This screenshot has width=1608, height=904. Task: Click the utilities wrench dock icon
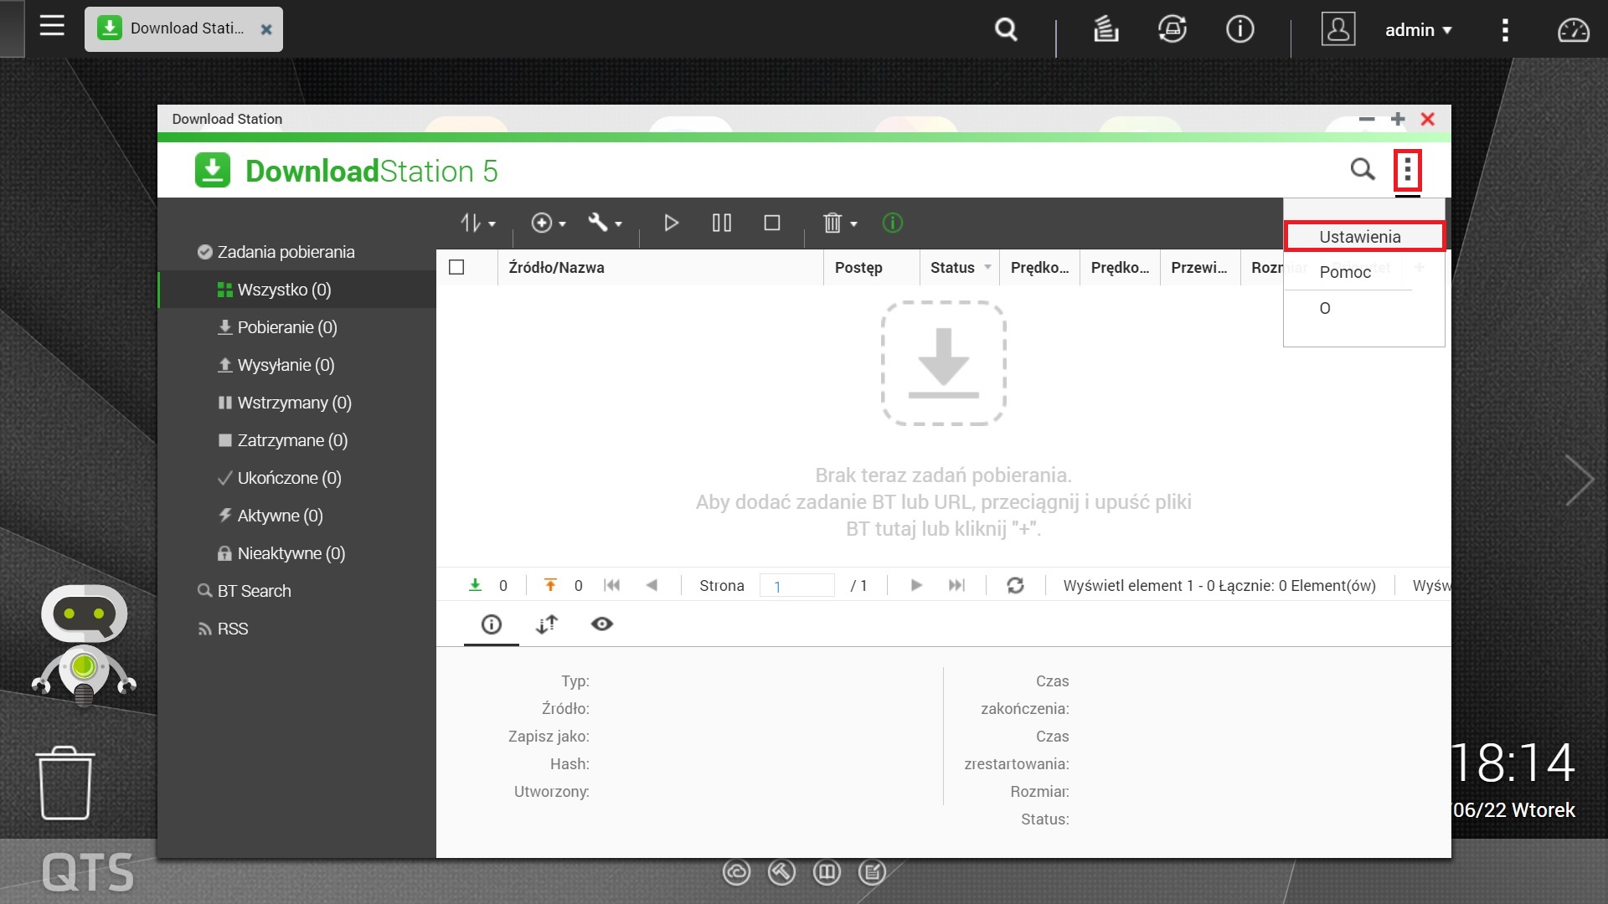[781, 873]
